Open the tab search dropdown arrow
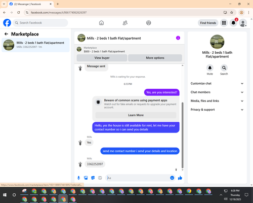Viewport: 253px width, 203px height. [4, 4]
